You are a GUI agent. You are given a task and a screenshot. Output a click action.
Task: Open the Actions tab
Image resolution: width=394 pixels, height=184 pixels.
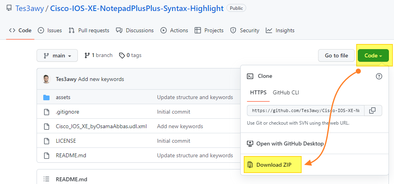click(174, 30)
